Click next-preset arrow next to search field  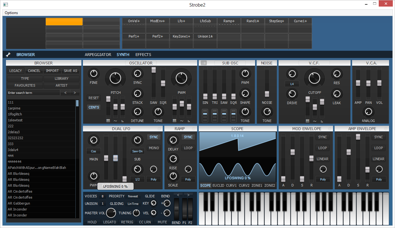[75, 93]
